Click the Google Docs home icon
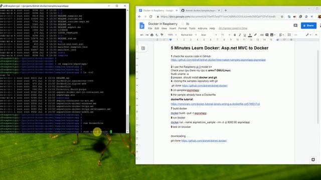 pos(142,25)
